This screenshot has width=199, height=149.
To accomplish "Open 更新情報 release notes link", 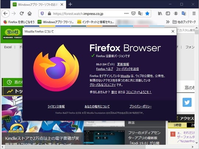I will point(123,64).
